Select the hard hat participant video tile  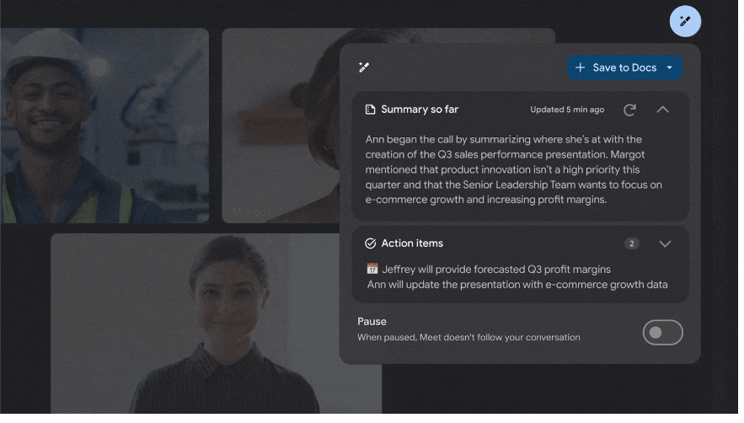coord(104,126)
